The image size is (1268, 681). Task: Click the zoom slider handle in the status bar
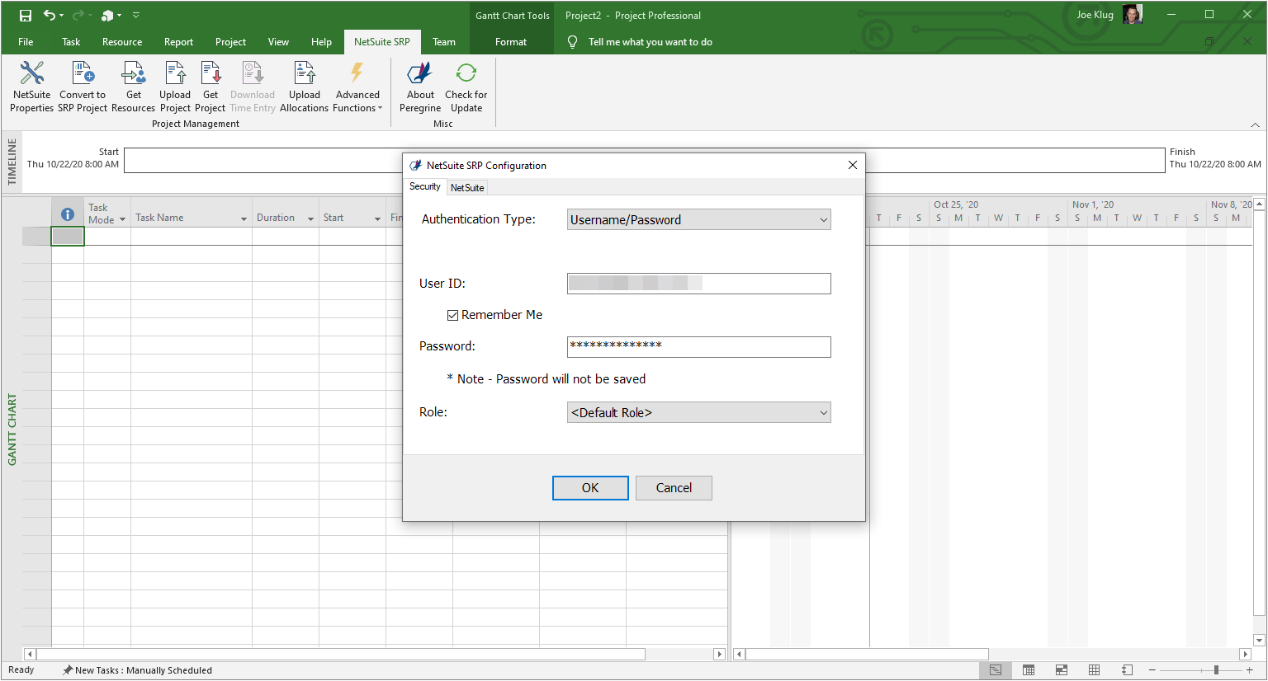[1216, 670]
